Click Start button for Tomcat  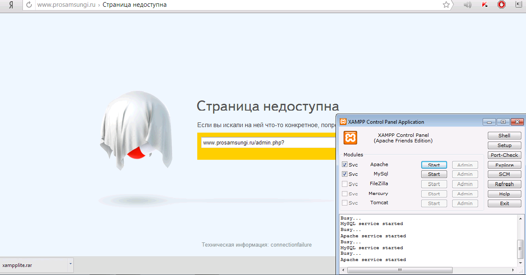pos(434,203)
